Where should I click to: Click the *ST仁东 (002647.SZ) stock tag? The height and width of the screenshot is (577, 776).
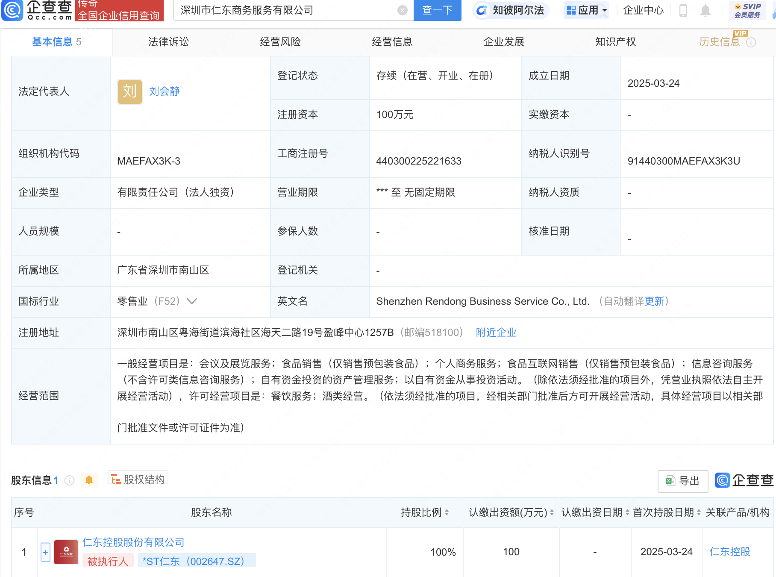(197, 561)
